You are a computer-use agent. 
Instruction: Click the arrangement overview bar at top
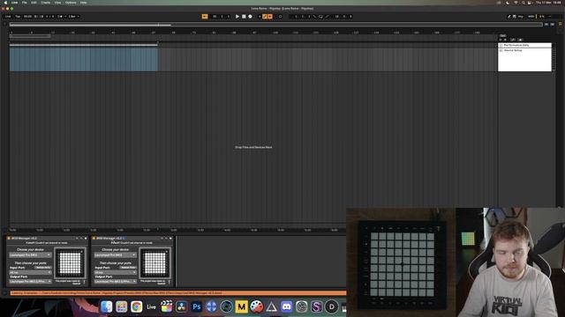[x=275, y=25]
